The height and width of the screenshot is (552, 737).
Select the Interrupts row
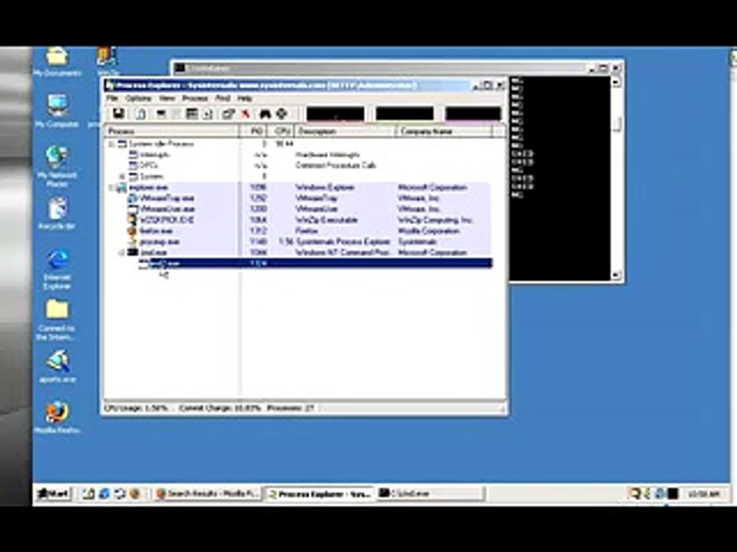(299, 155)
